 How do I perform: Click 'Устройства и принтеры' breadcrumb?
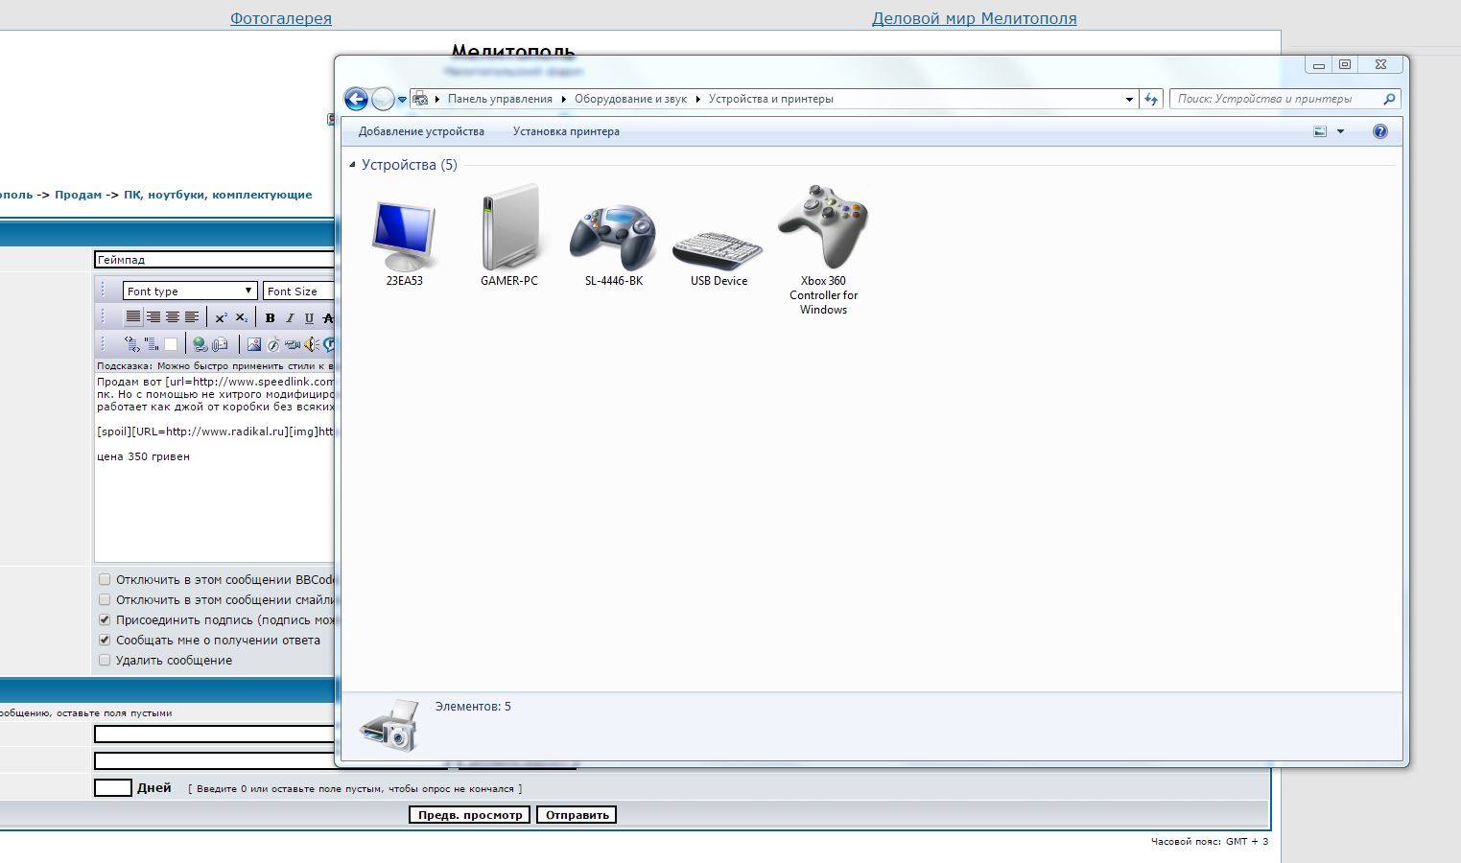771,99
